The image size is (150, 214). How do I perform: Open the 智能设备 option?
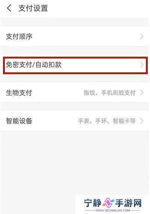point(75,121)
